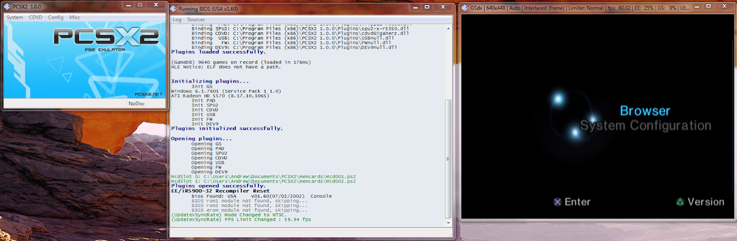
Task: Click the 'Windows 6.1.7601' log line
Action: pyautogui.click(x=226, y=91)
